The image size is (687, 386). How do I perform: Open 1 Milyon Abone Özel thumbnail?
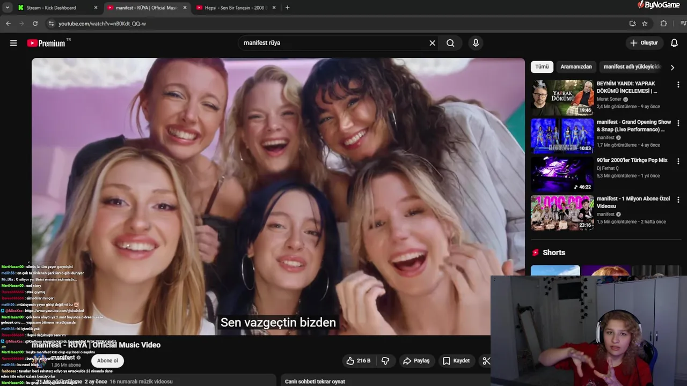coord(562,212)
